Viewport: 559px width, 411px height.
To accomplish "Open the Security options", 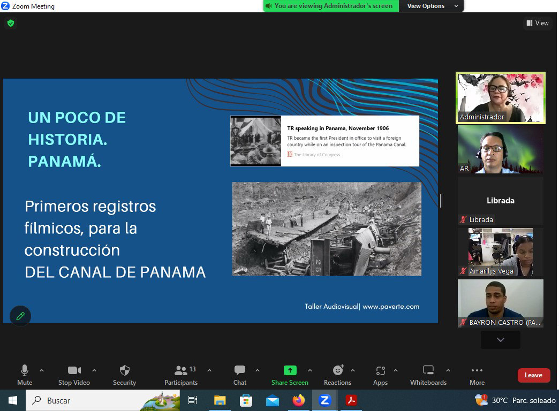I will point(124,369).
